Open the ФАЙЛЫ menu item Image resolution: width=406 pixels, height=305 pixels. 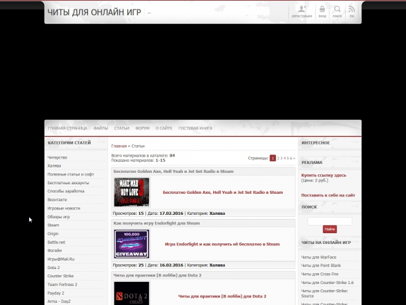pos(100,128)
